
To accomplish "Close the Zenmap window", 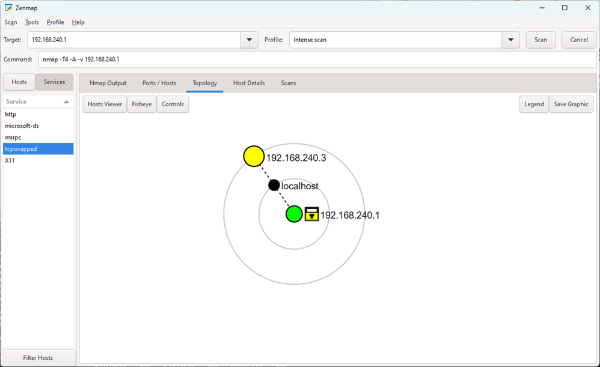I will coord(588,8).
